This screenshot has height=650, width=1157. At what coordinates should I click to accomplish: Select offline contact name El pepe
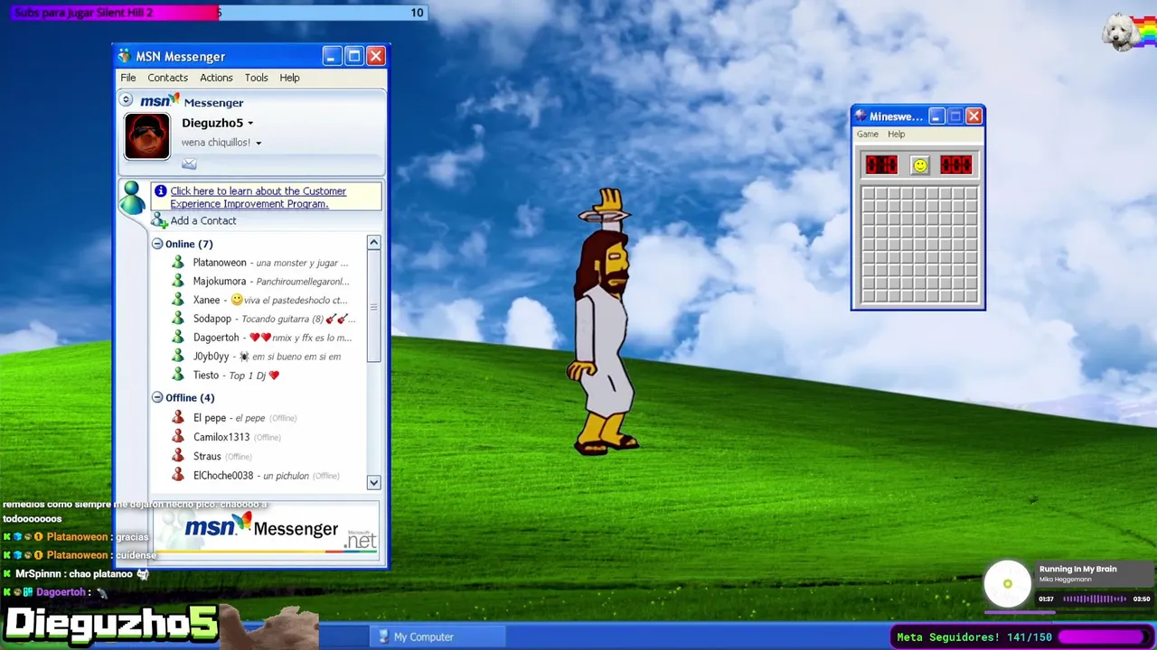click(210, 418)
